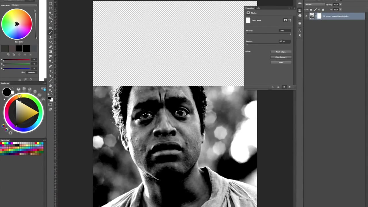Click the Density 100% input field
The width and height of the screenshot is (368, 207).
285,30
